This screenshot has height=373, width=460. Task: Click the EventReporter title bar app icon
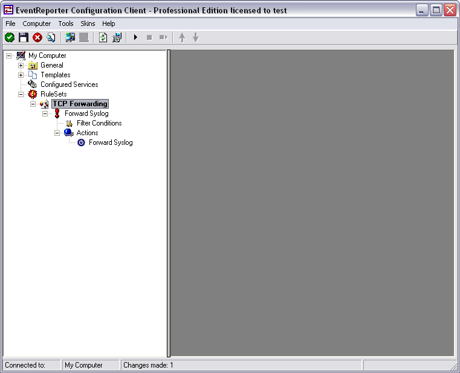[8, 10]
